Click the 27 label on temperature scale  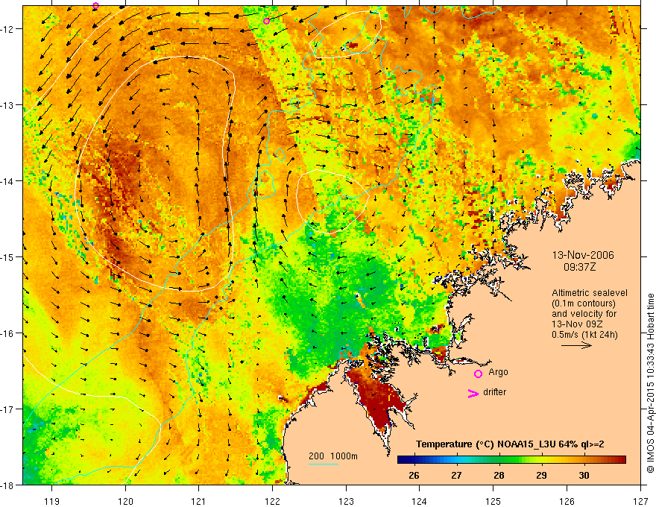456,475
